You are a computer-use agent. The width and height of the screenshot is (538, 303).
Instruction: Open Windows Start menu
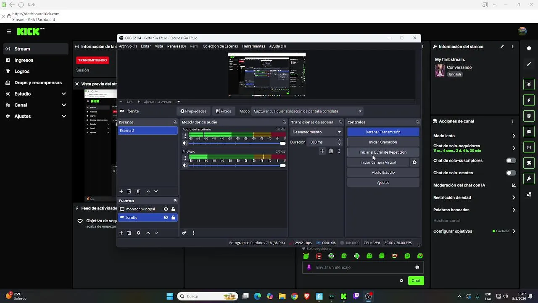tap(170, 296)
